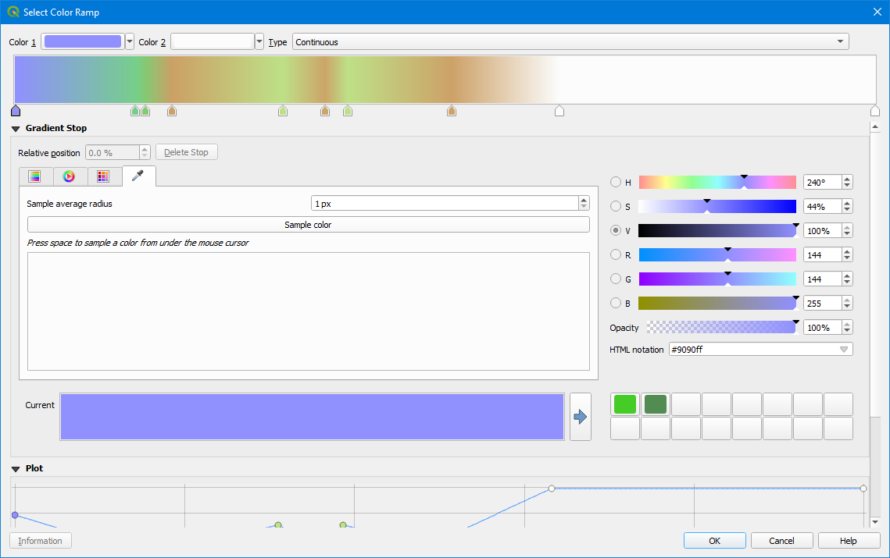
Task: Increase the blue value stepper
Action: click(x=848, y=300)
